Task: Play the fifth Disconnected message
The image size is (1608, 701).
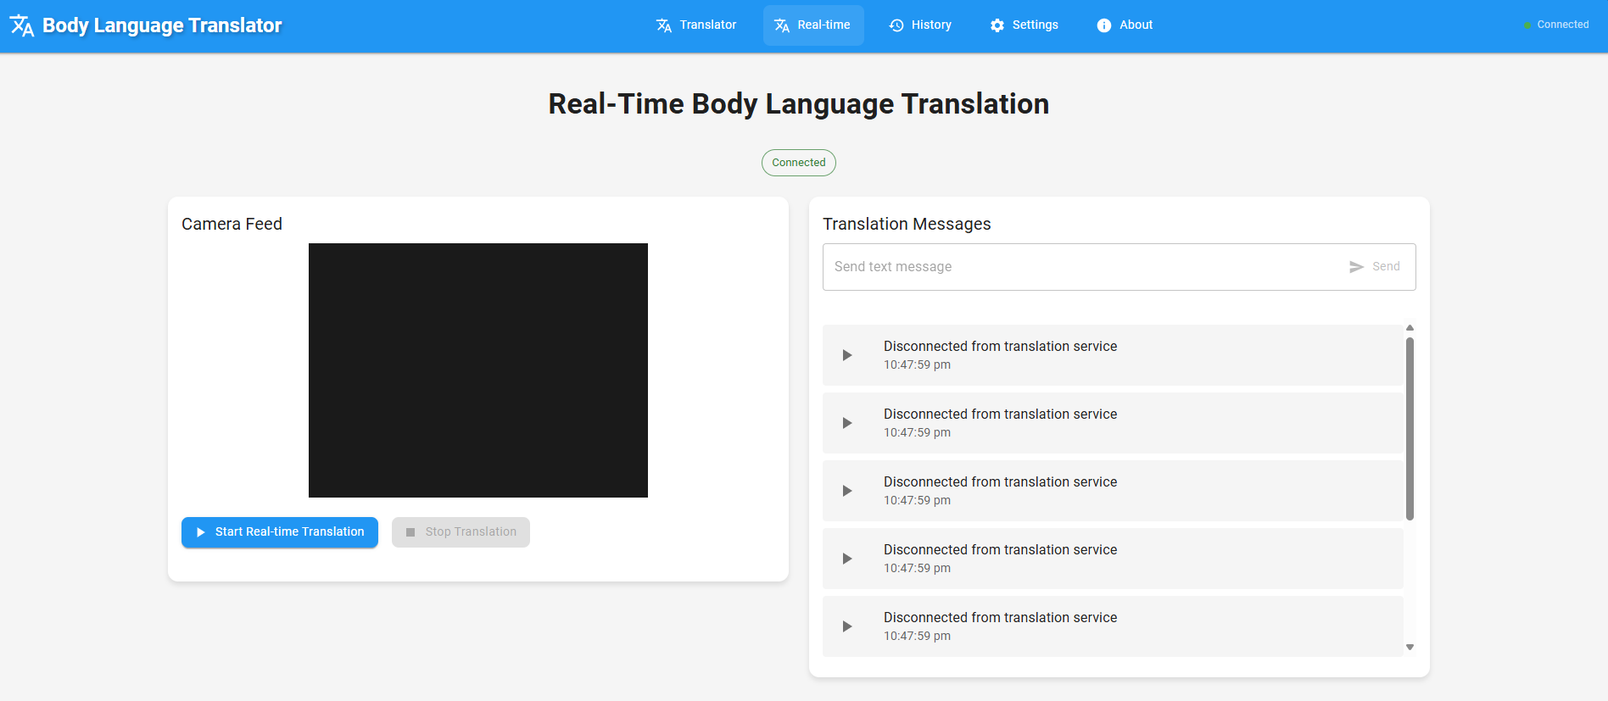Action: 846,626
